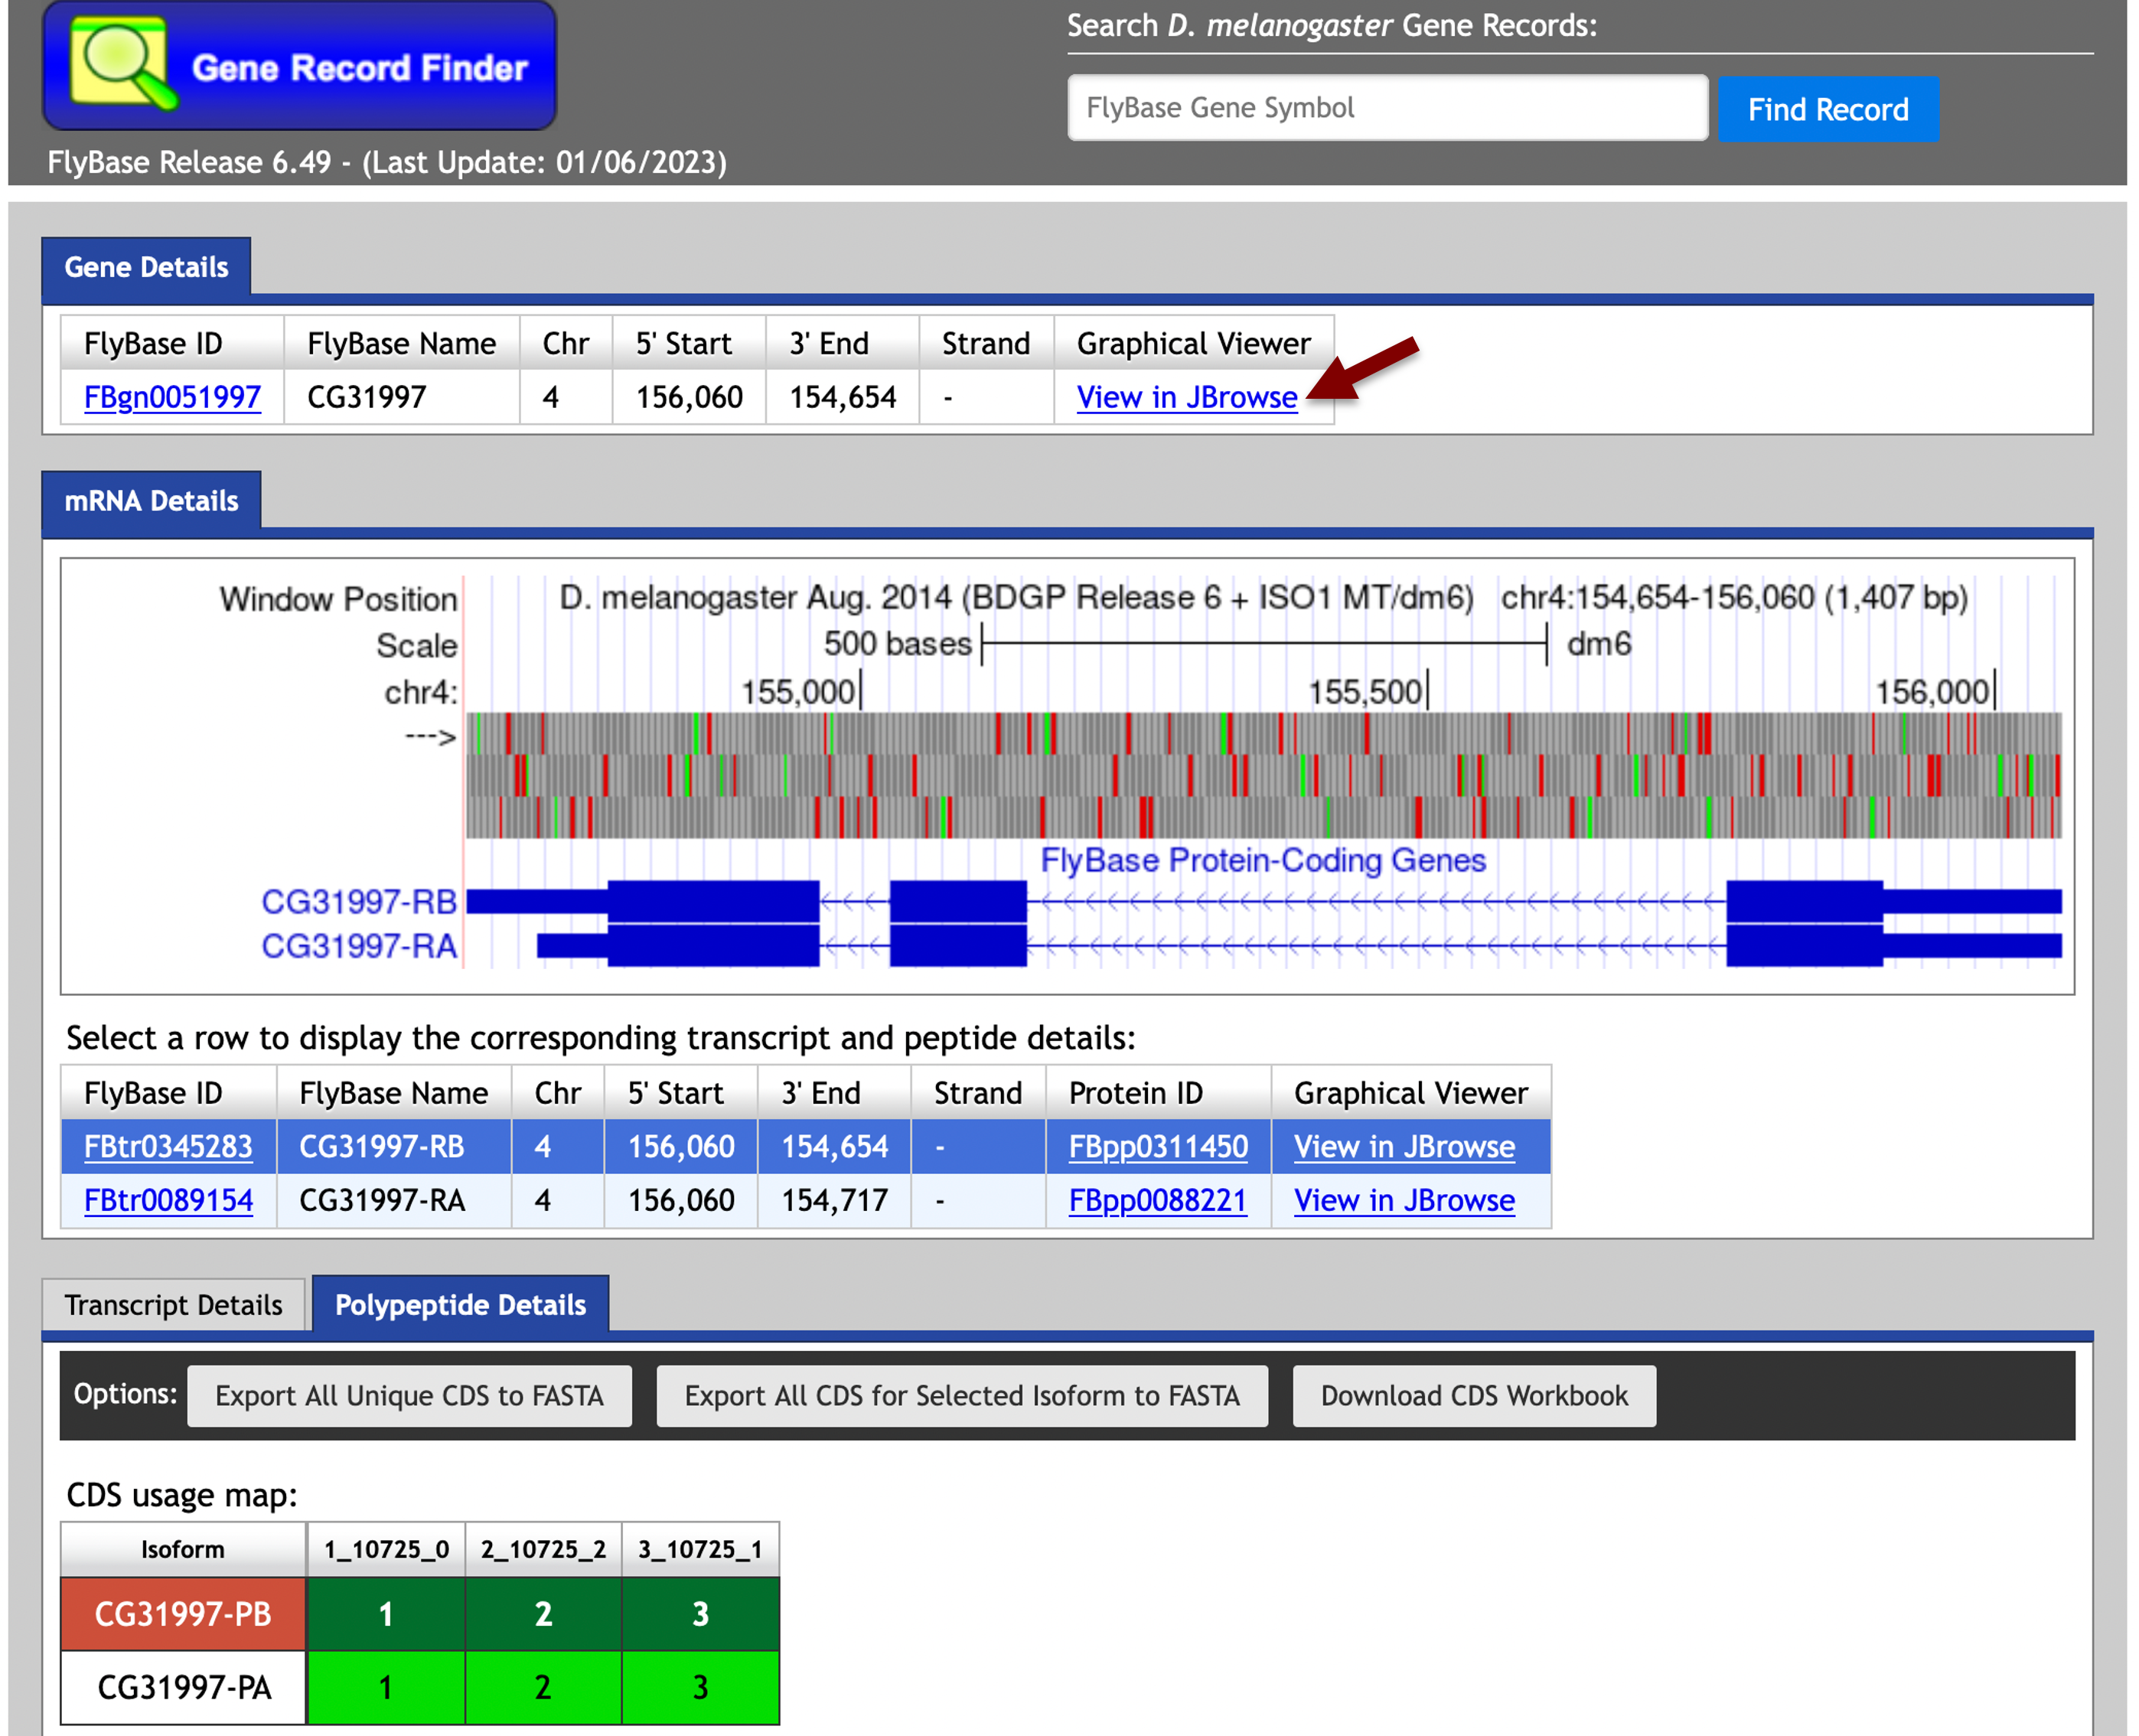The width and height of the screenshot is (2139, 1736).
Task: Click CDS 1 cell in CG31997-PB row
Action: (x=386, y=1614)
